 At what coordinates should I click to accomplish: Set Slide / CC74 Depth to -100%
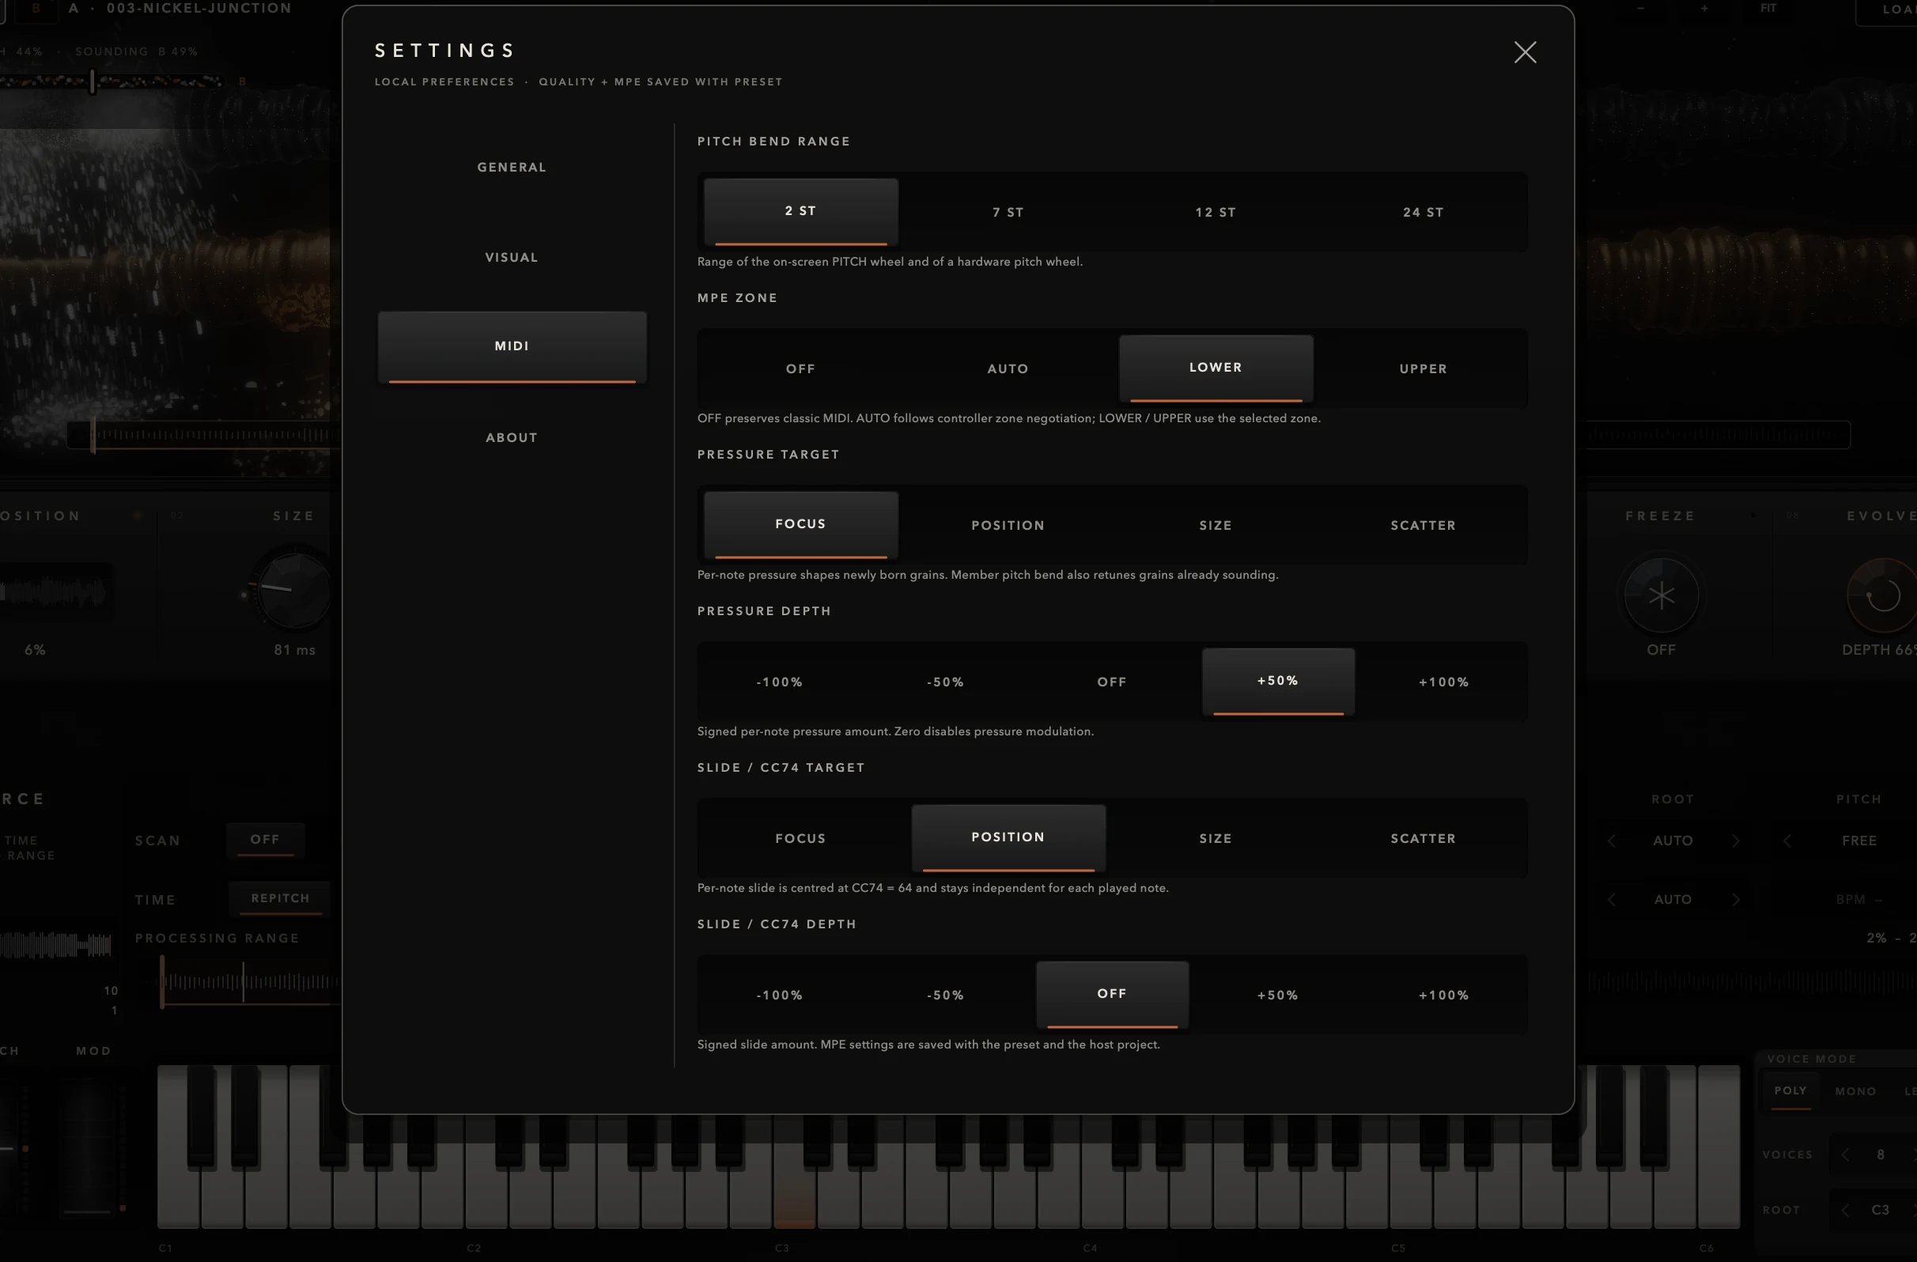[x=780, y=995]
